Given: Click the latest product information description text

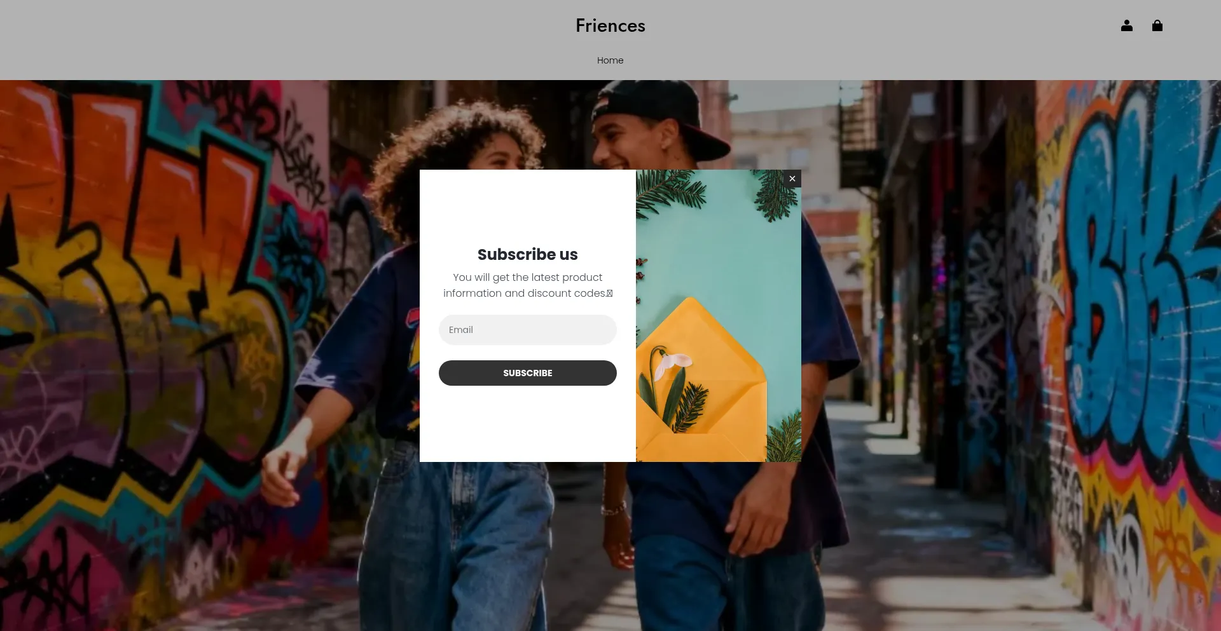Looking at the screenshot, I should [527, 285].
